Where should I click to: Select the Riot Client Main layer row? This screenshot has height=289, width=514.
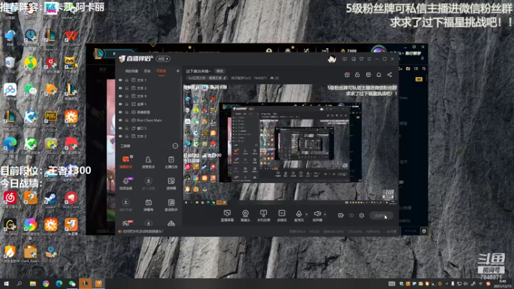[149, 120]
